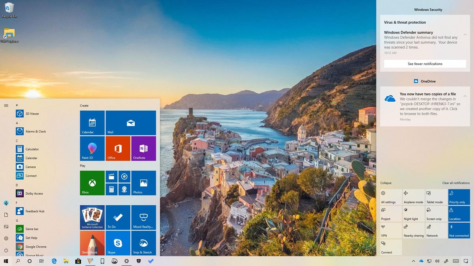Launch Paint 3D from its tile

coord(92,149)
